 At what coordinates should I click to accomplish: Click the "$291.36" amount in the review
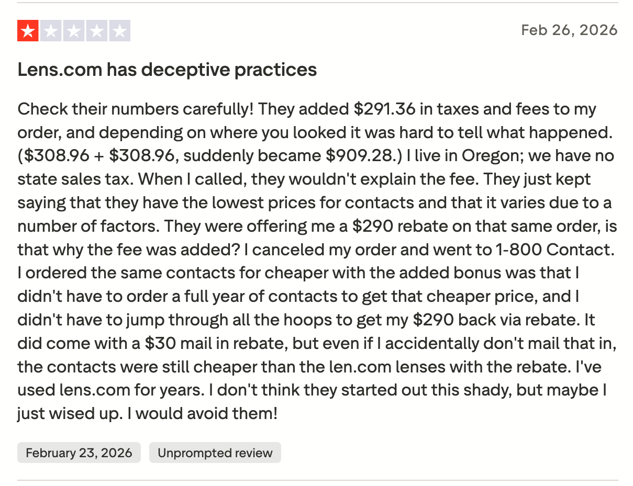(x=385, y=109)
